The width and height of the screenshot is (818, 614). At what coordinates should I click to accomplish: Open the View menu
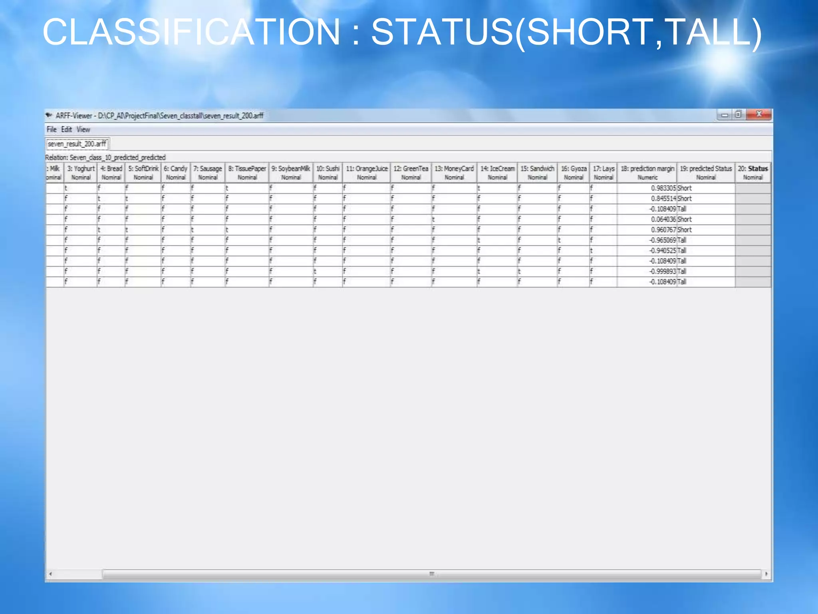[83, 130]
